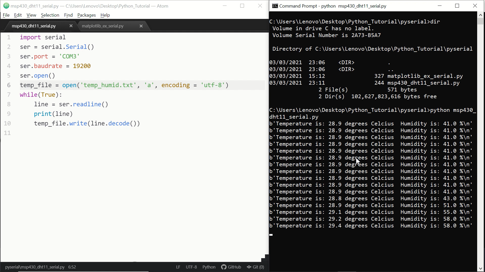The height and width of the screenshot is (272, 485).
Task: Click the Command Prompt icon in its title bar
Action: (275, 6)
